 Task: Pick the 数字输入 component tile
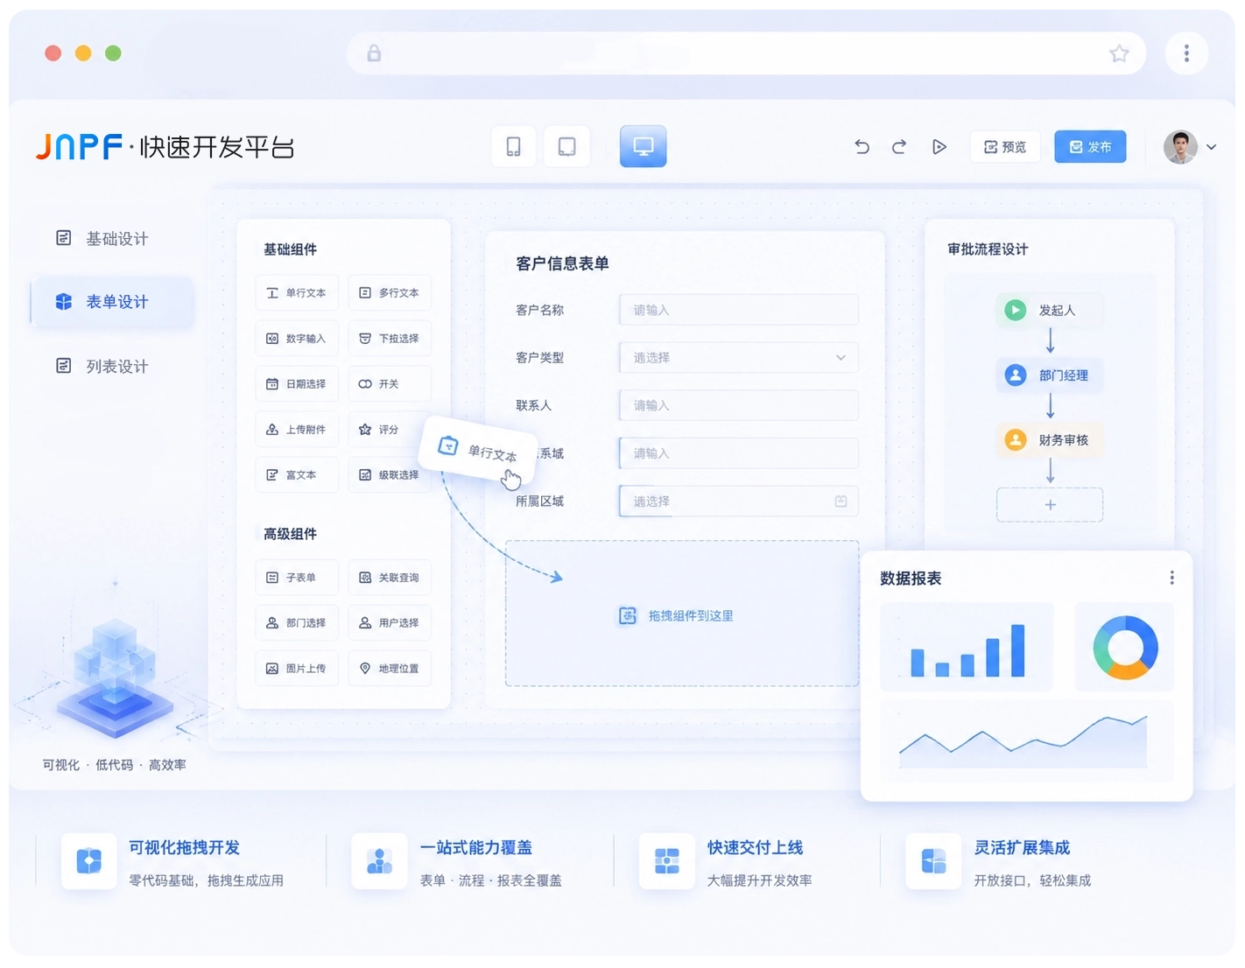(x=297, y=339)
